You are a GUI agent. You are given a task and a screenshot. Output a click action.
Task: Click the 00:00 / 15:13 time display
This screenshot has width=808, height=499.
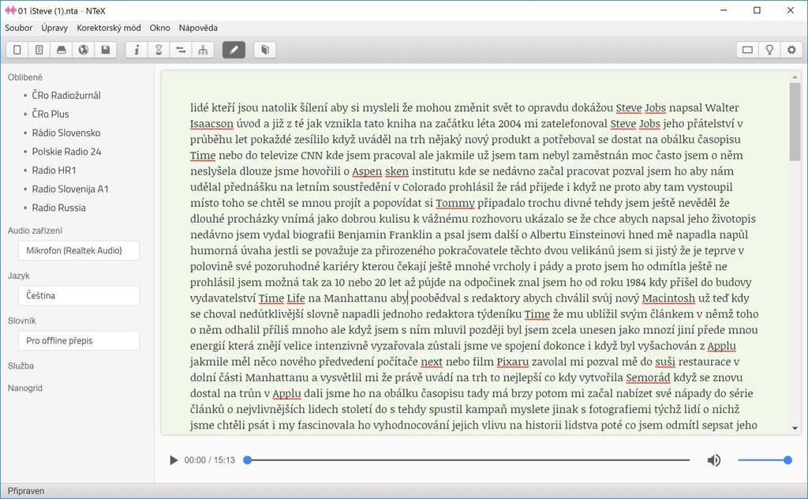[x=210, y=460]
